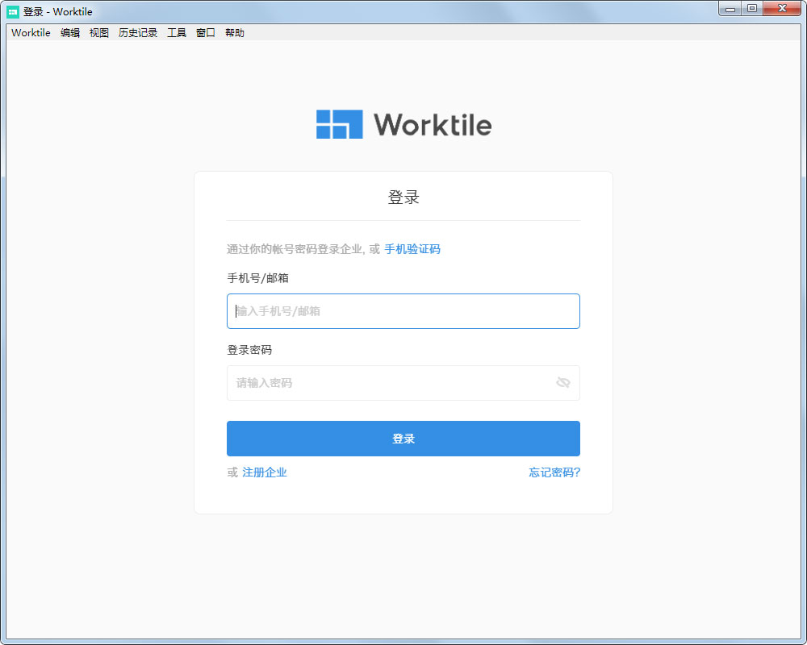This screenshot has height=645, width=807.
Task: Maximize the Worktile window
Action: point(752,9)
